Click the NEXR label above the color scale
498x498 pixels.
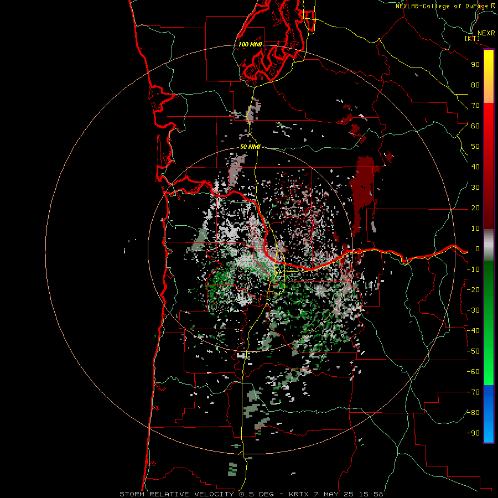486,33
